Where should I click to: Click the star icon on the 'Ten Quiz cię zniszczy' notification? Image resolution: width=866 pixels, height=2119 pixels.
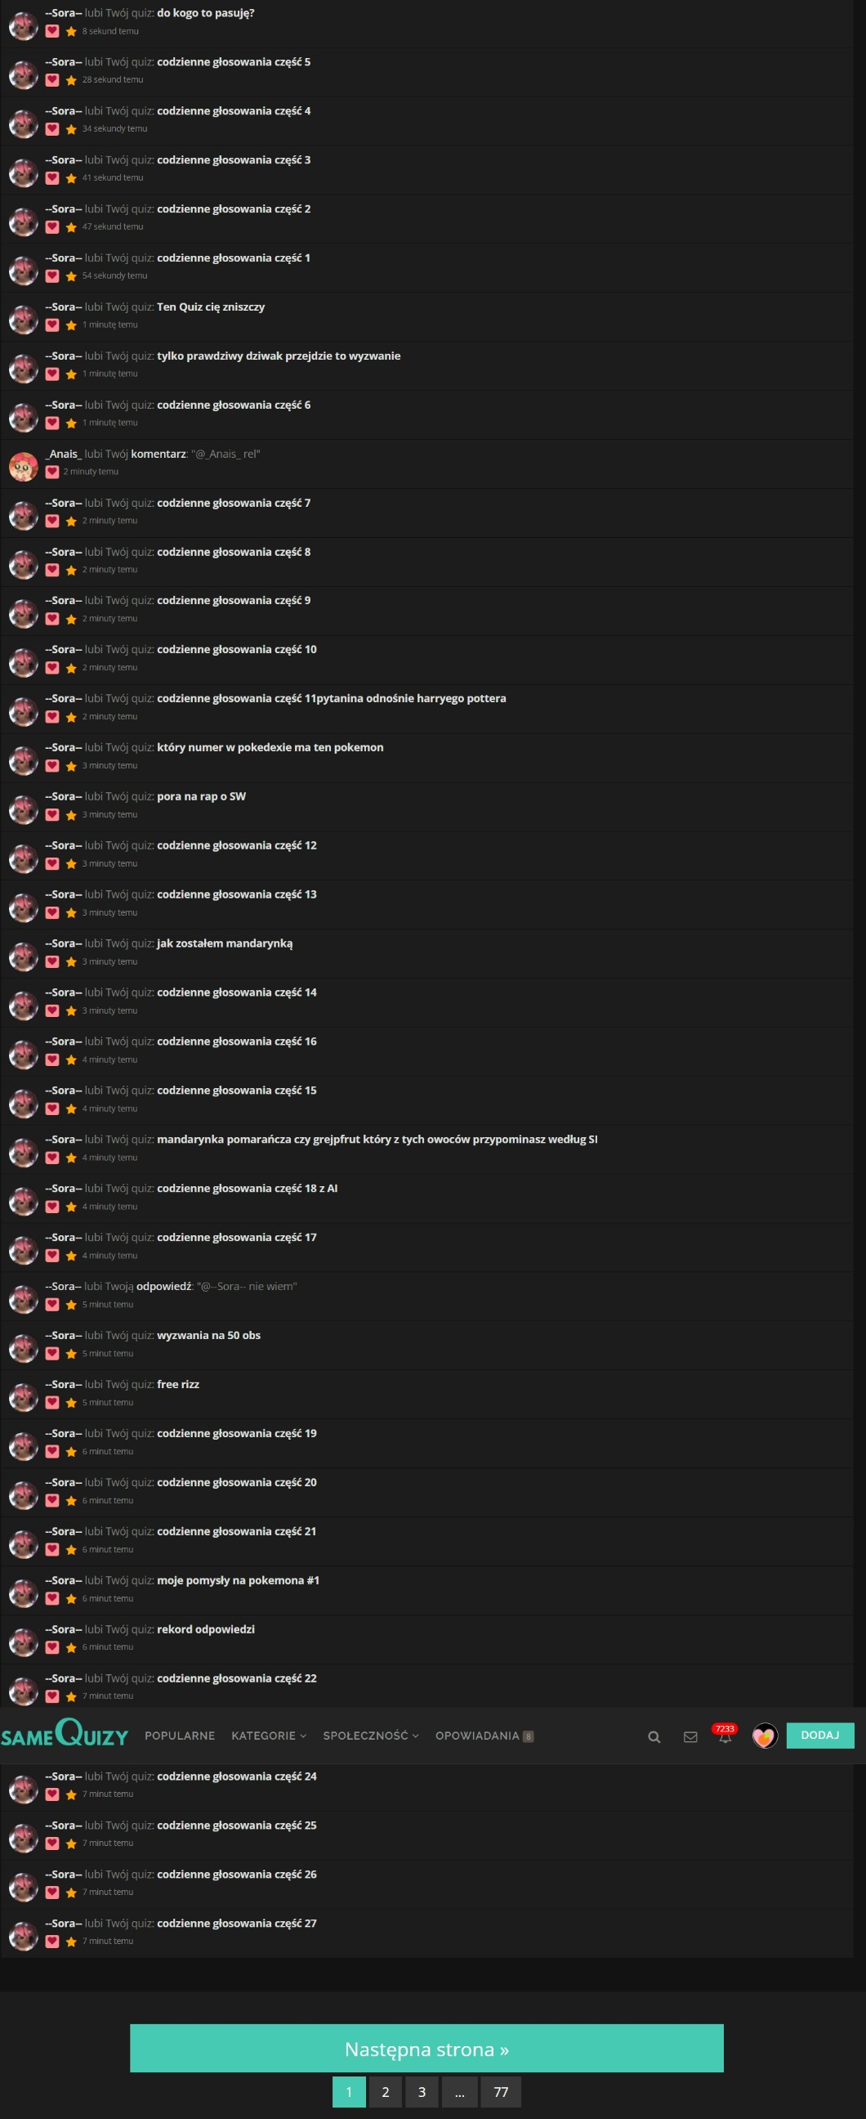point(71,325)
